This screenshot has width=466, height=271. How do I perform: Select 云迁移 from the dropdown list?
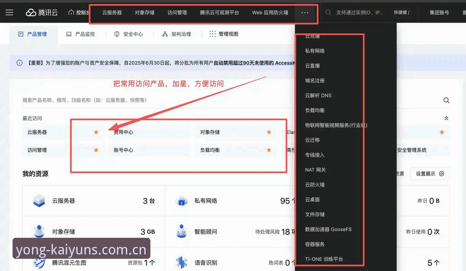pos(313,140)
